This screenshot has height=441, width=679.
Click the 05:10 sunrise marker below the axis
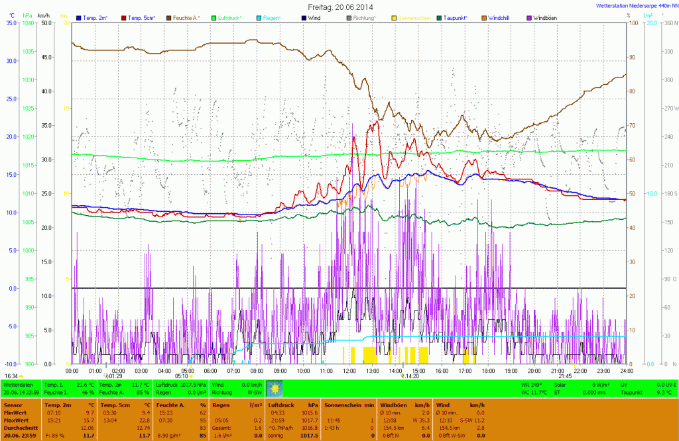[x=181, y=375]
